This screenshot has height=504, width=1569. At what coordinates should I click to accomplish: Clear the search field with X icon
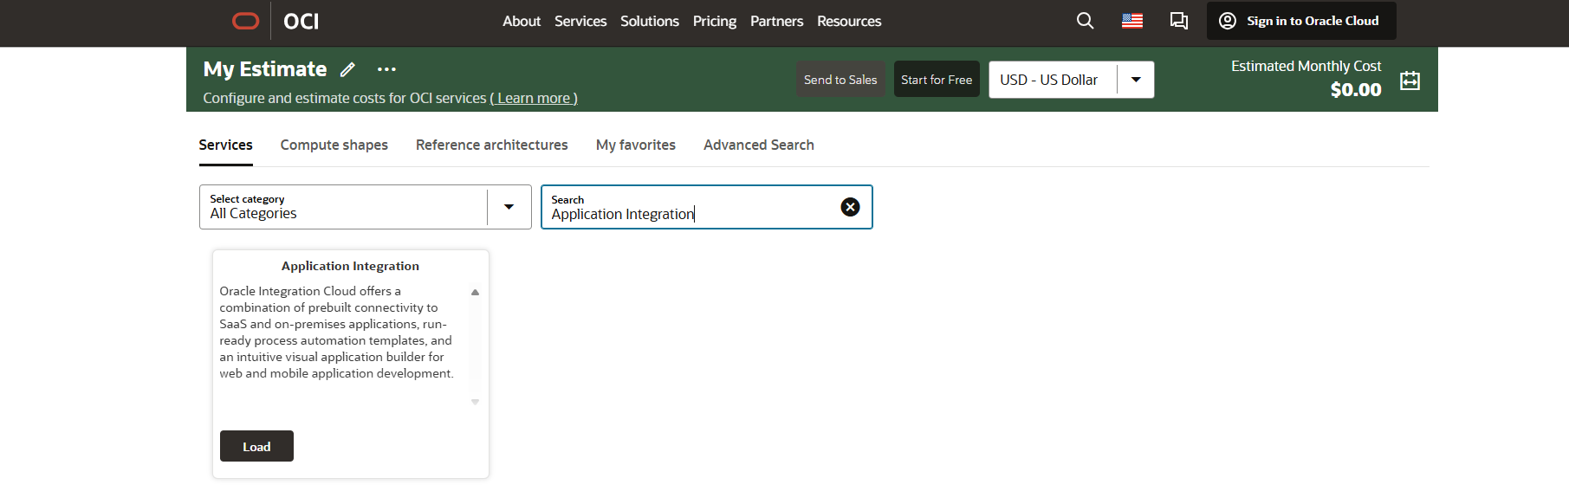pyautogui.click(x=850, y=207)
